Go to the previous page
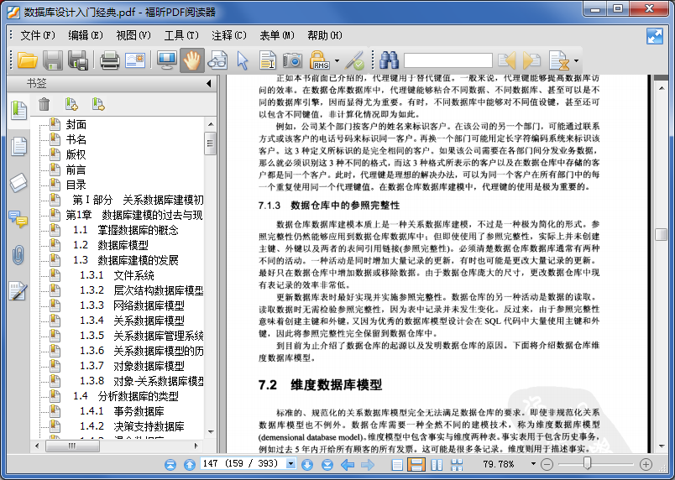The width and height of the screenshot is (675, 480). point(190,465)
